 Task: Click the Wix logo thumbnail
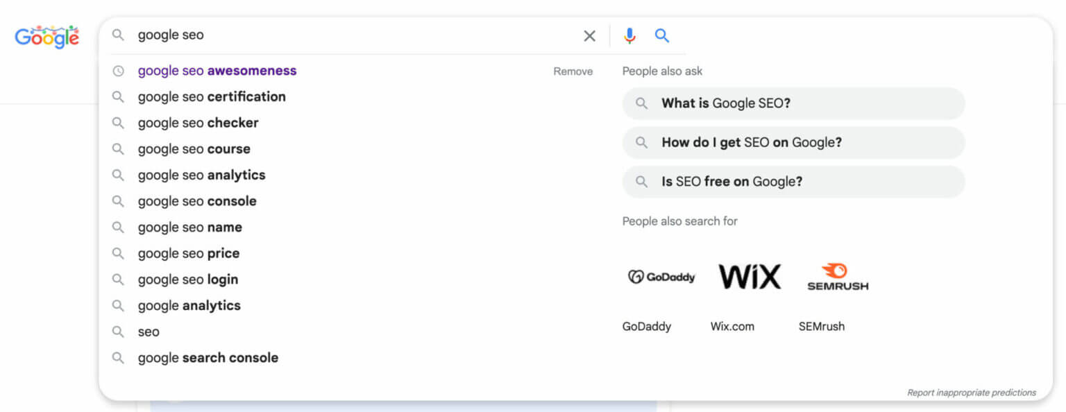pyautogui.click(x=750, y=277)
